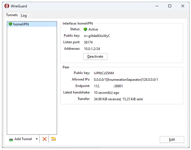Click the Active status shield icon
This screenshot has height=150, width=191.
(85, 29)
